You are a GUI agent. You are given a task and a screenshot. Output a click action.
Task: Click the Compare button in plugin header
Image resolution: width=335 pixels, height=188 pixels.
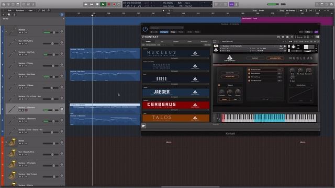point(164,32)
